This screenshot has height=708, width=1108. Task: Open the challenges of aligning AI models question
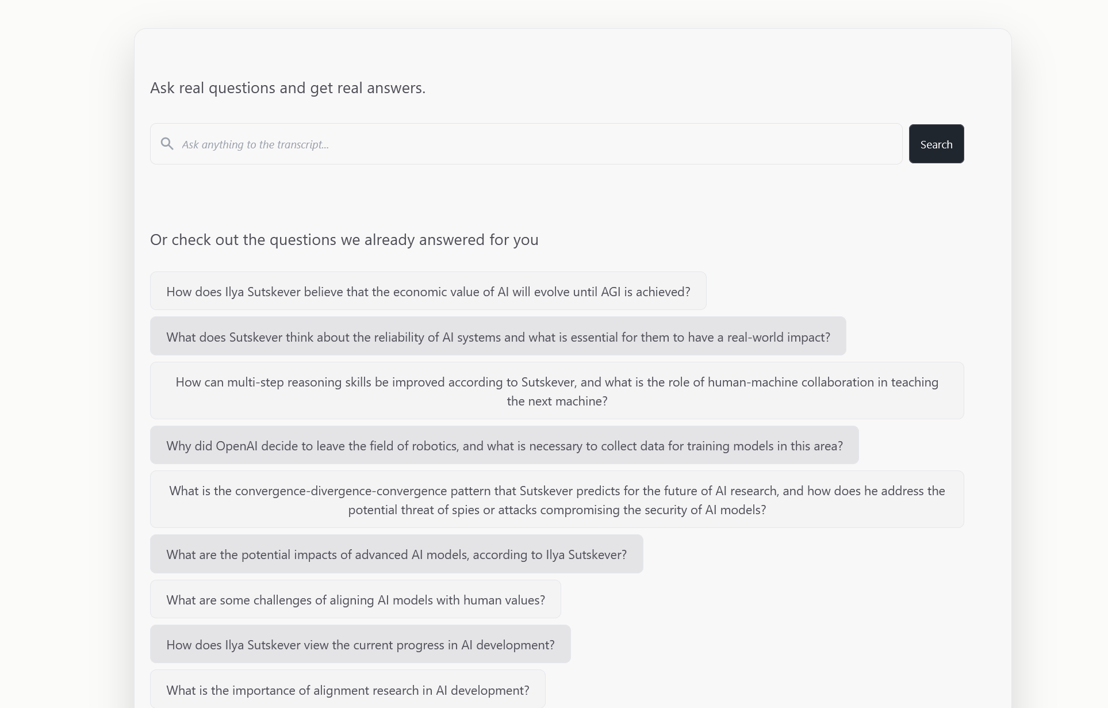click(x=355, y=599)
